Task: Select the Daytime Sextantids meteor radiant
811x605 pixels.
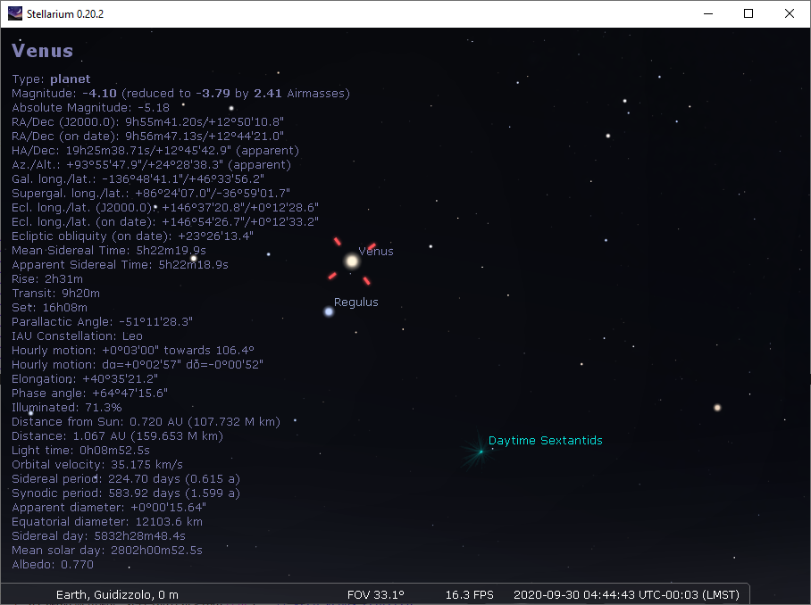Action: (480, 452)
